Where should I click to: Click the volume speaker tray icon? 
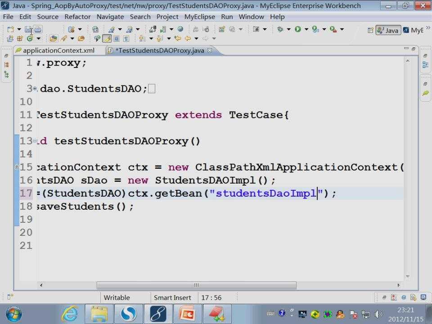click(378, 314)
